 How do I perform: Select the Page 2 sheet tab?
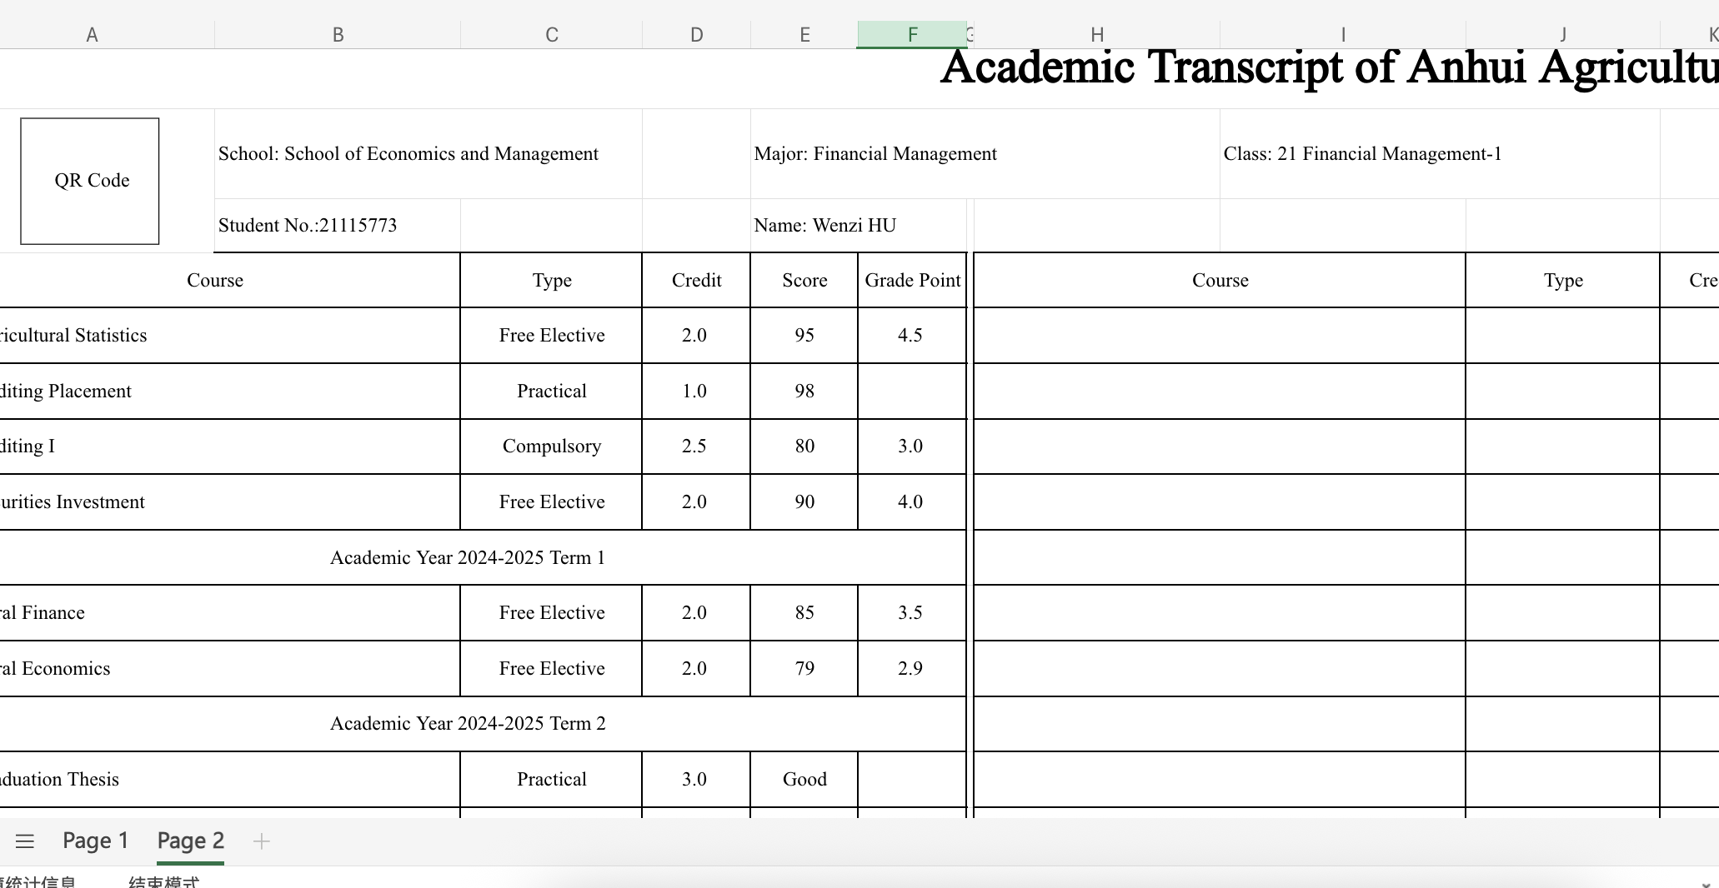coord(190,841)
